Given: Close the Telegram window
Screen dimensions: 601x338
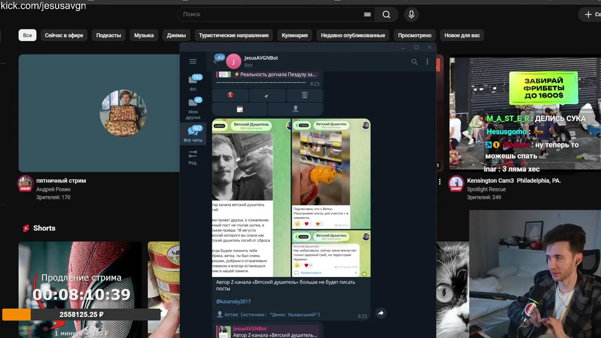Looking at the screenshot, I should (429, 47).
